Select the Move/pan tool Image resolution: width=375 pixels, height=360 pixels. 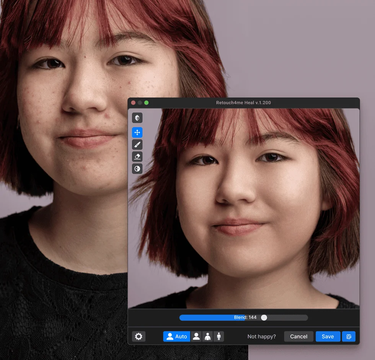tap(137, 132)
